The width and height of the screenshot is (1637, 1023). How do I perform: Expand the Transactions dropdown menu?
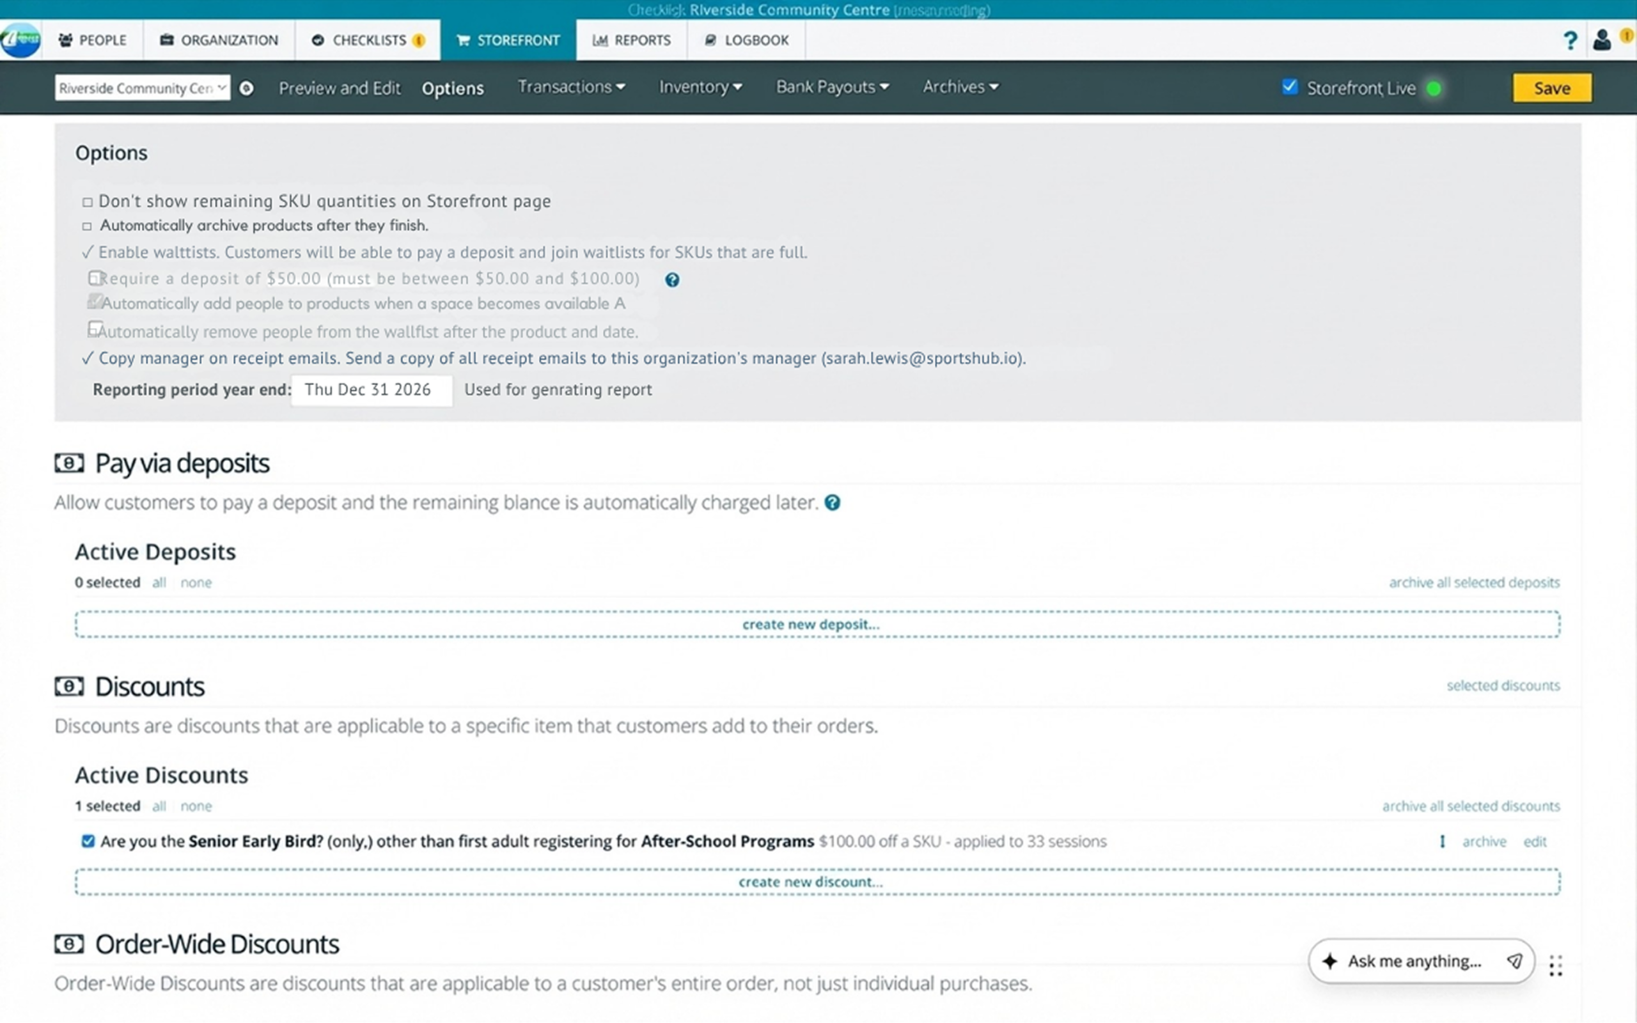coord(571,86)
